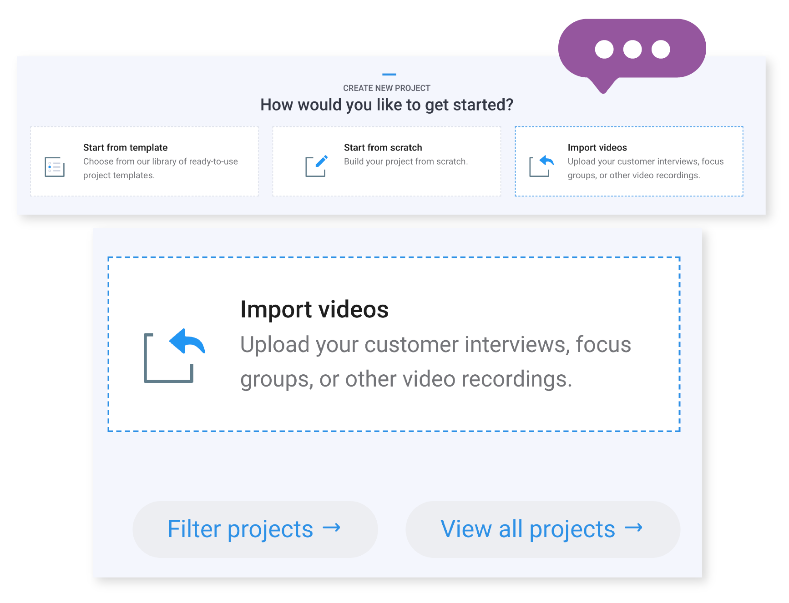This screenshot has height=603, width=789.
Task: Select the small Import videos arrow icon
Action: coord(541,166)
